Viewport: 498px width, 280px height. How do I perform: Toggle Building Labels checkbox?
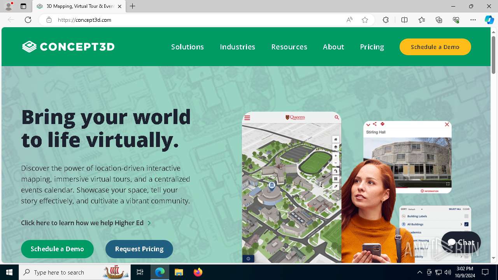[466, 216]
